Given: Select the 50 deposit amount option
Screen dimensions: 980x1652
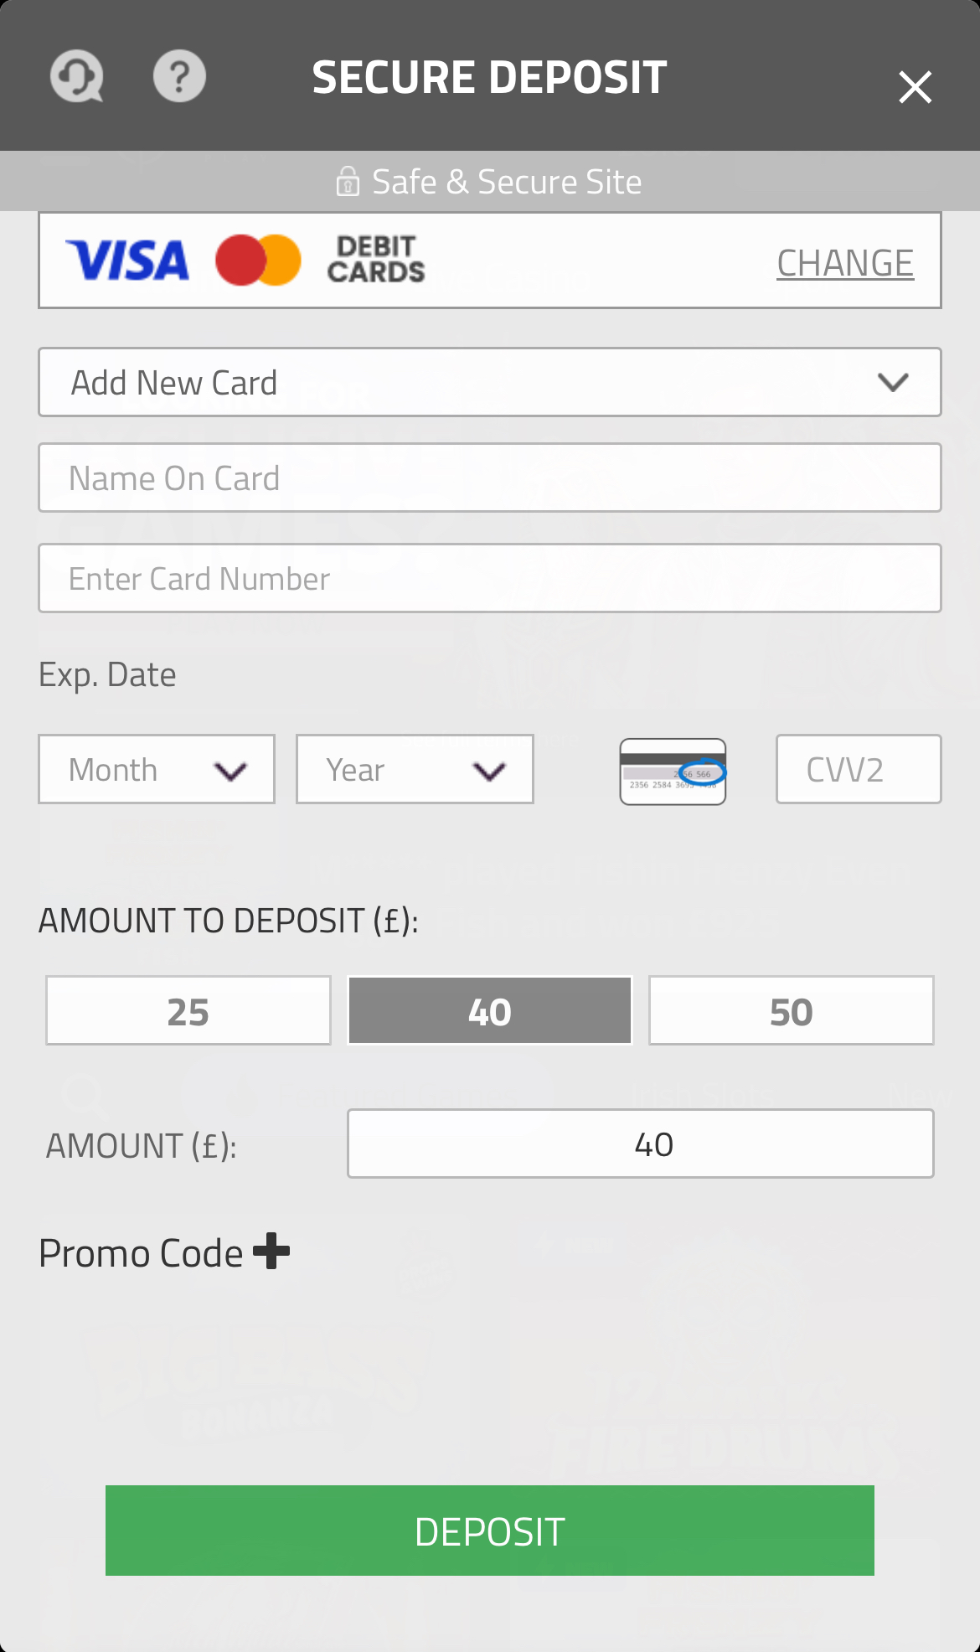Looking at the screenshot, I should coord(791,1010).
